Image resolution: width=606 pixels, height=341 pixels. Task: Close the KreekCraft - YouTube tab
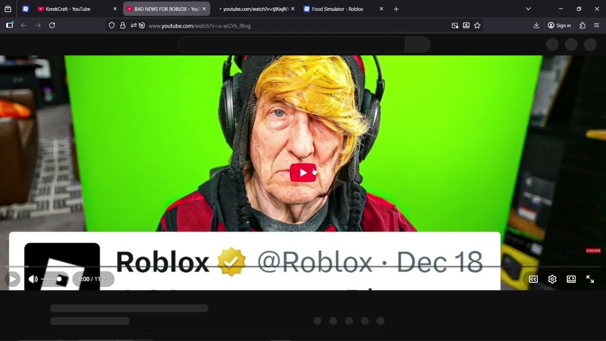click(x=115, y=9)
